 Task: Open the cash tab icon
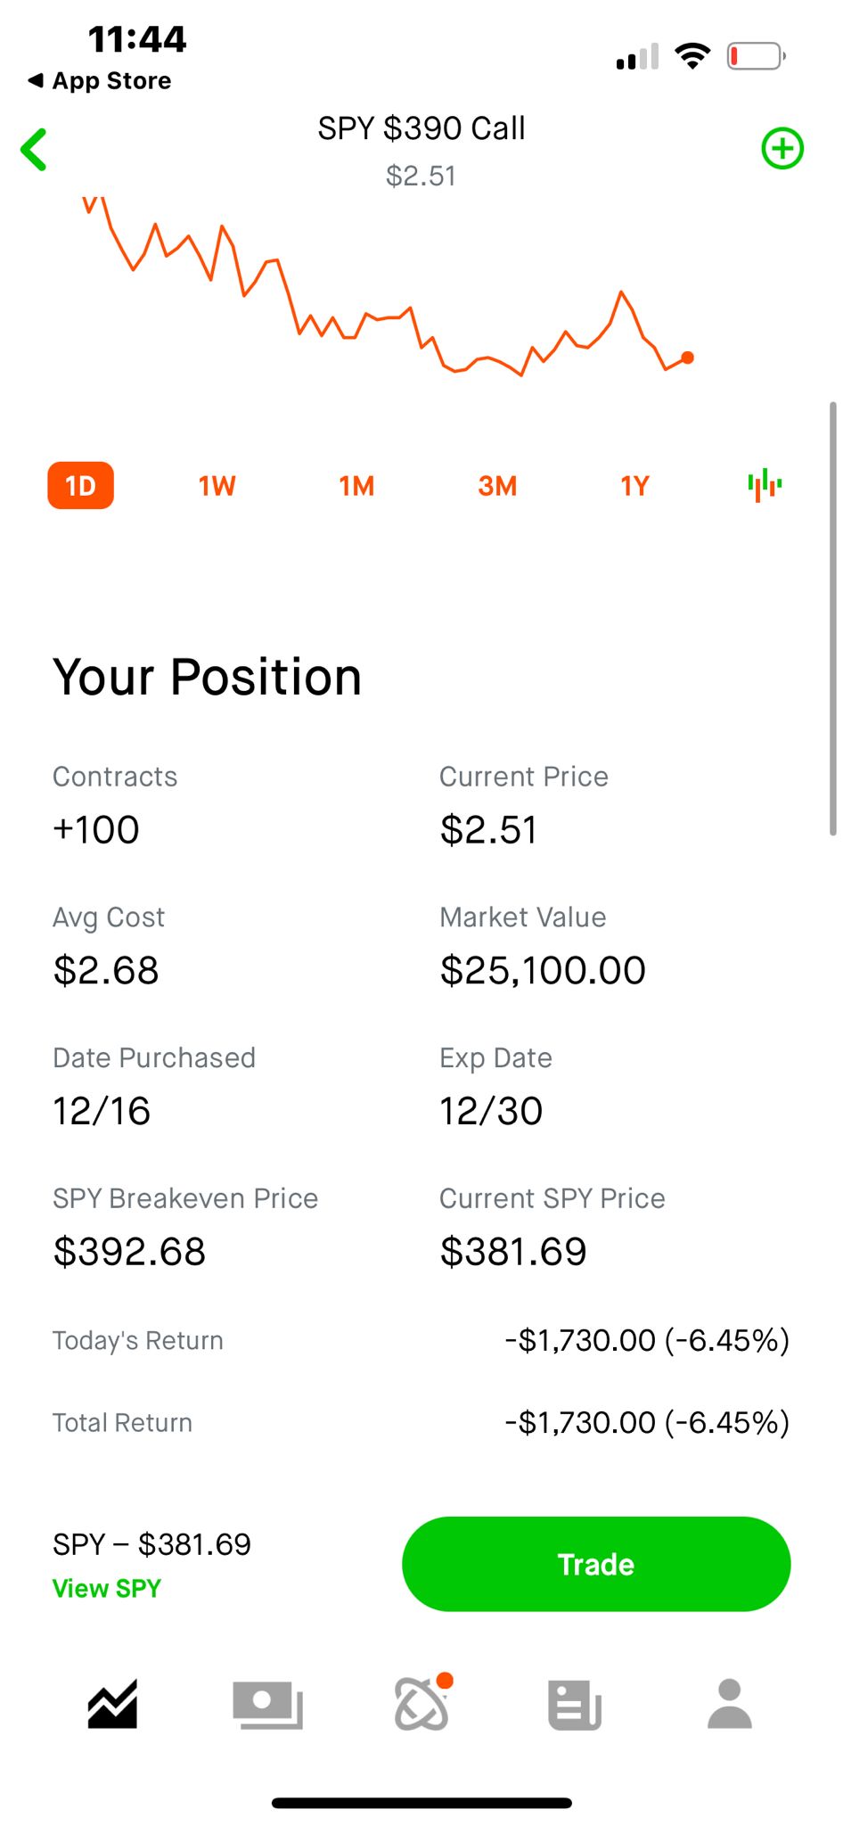(266, 1704)
